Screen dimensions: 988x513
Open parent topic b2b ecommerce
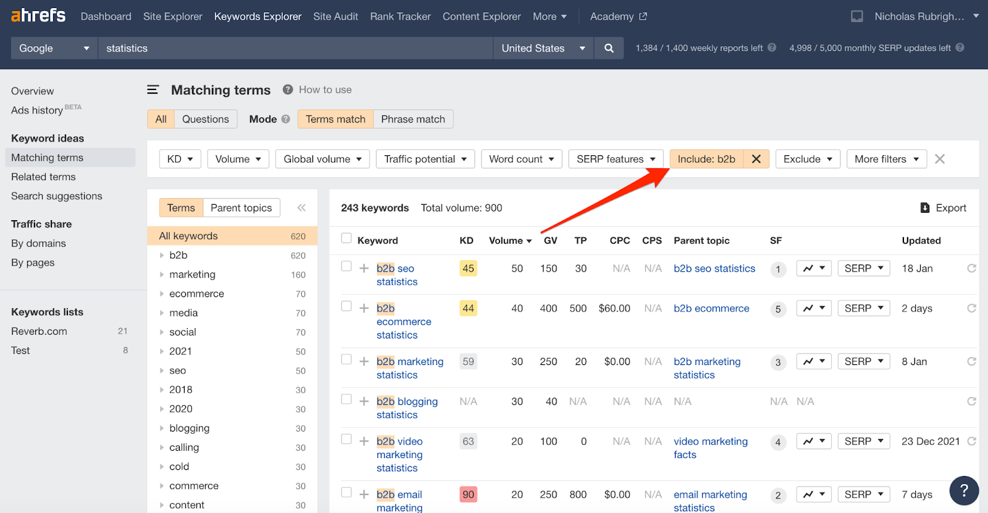[711, 308]
